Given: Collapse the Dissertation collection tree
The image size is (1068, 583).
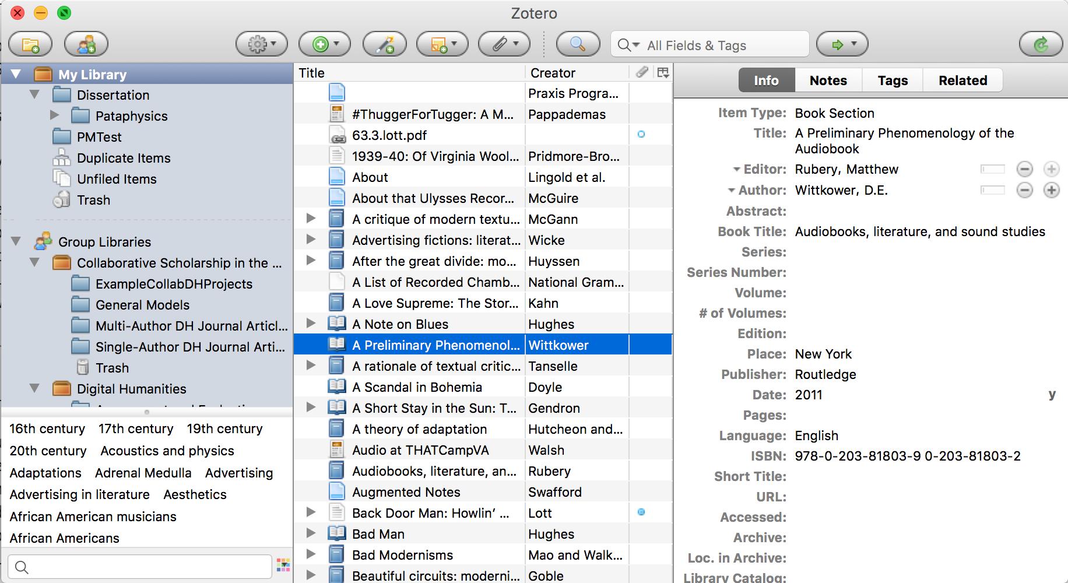Looking at the screenshot, I should [x=35, y=94].
